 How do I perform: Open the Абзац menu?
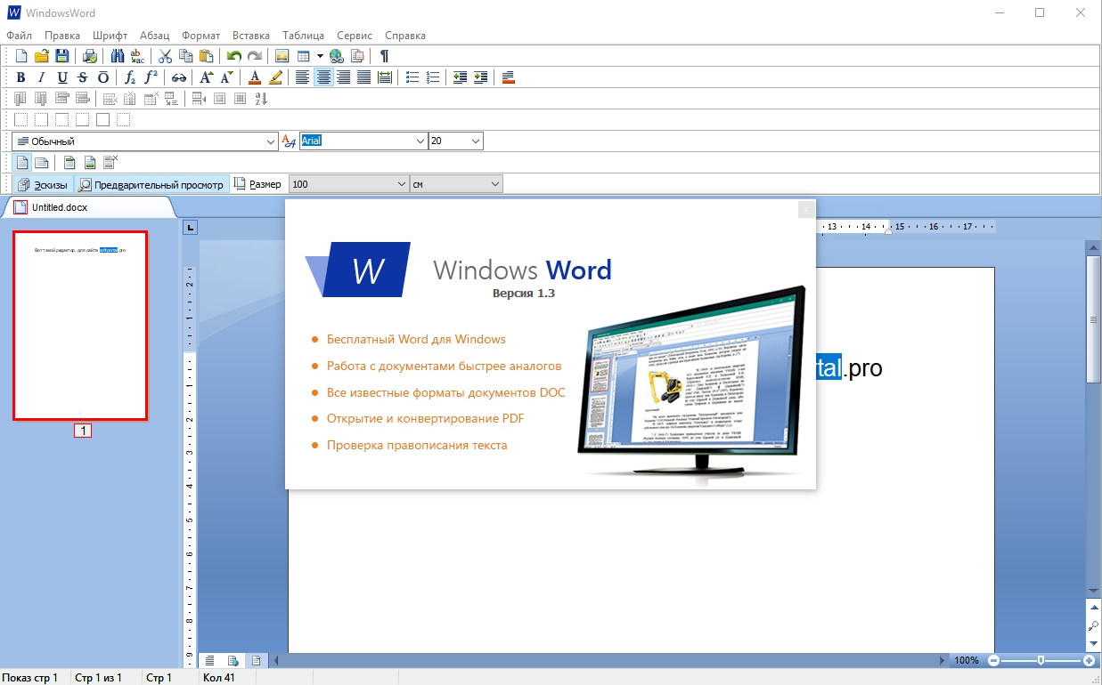coord(155,36)
